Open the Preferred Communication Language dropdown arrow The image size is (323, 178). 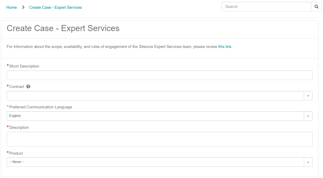click(308, 116)
